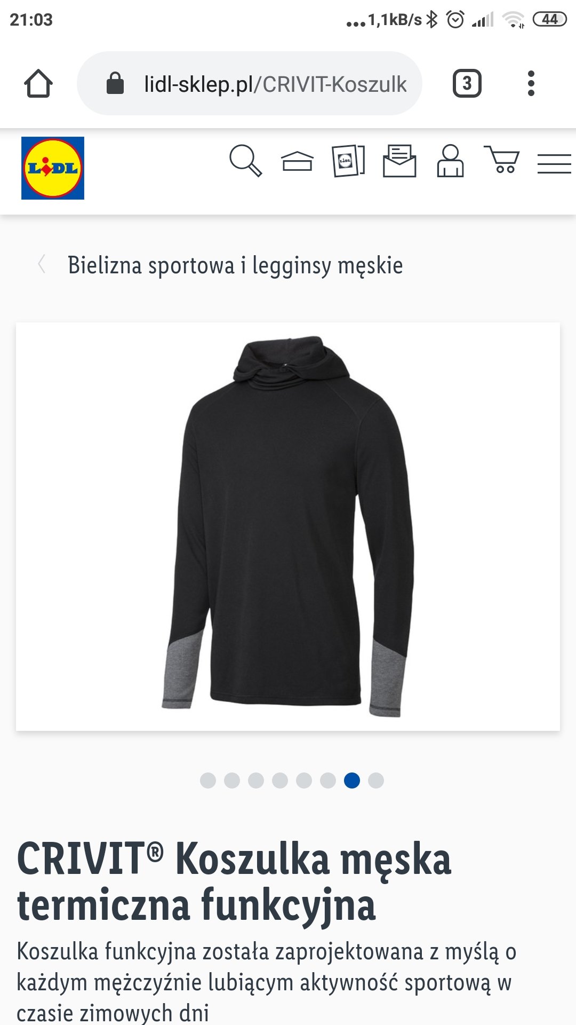Select the fourth image carousel dot
The image size is (576, 1025).
(280, 780)
